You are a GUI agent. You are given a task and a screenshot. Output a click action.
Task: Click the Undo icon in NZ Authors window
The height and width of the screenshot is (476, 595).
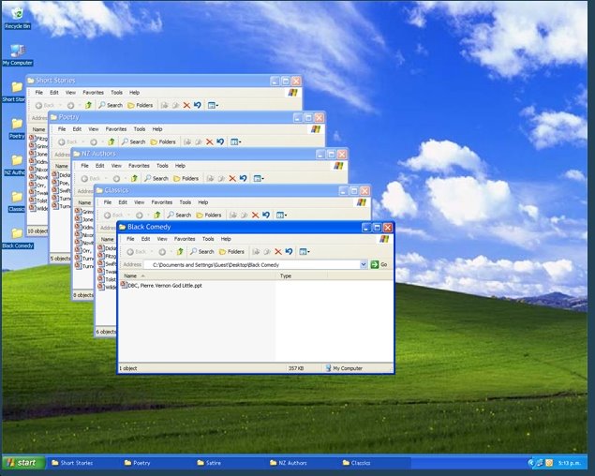(x=244, y=178)
